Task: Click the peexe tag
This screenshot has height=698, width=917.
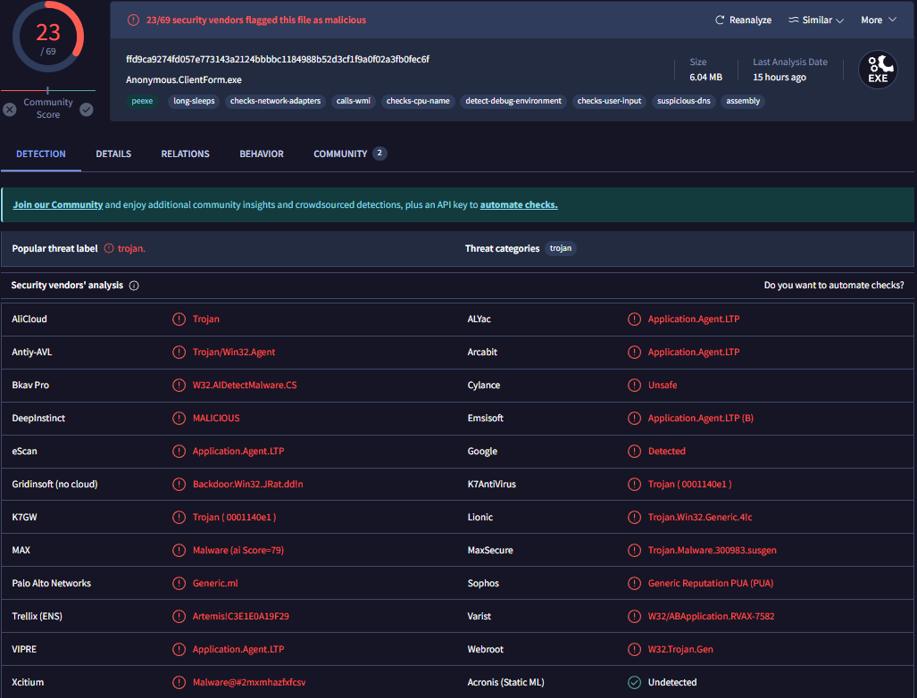Action: [x=142, y=101]
